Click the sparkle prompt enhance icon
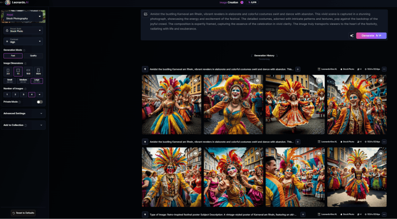397x219 pixels. click(x=351, y=35)
